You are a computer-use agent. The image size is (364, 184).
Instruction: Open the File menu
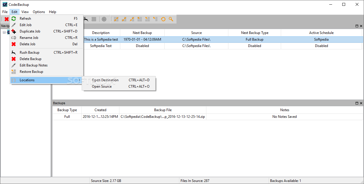click(5, 12)
